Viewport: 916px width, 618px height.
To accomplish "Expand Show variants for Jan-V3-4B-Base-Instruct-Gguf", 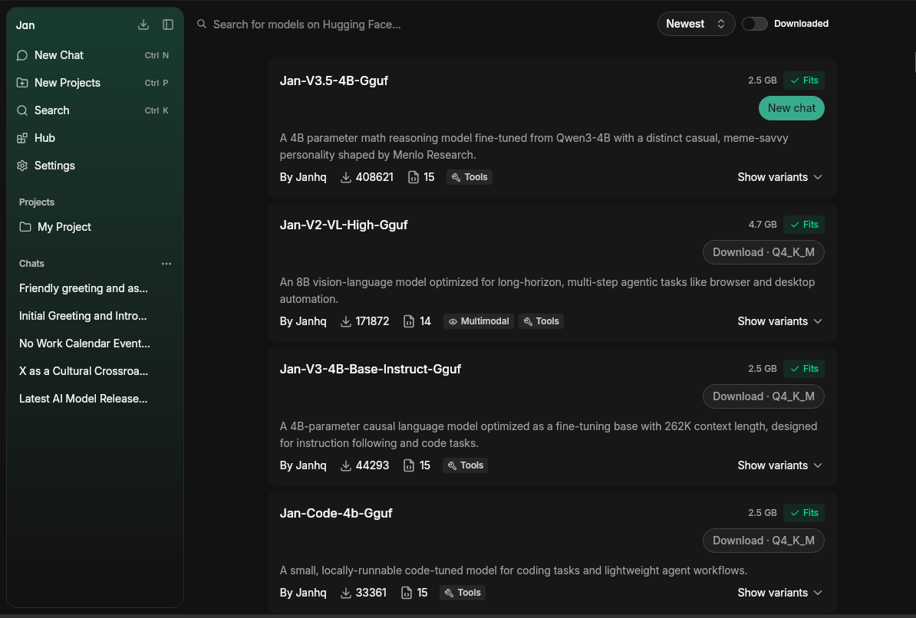I will [780, 465].
